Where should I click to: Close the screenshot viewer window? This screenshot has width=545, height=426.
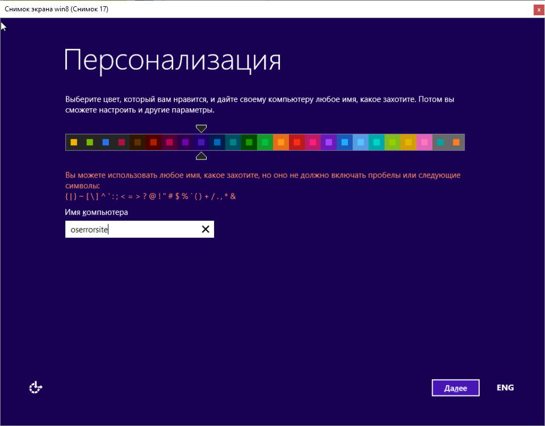[x=539, y=10]
